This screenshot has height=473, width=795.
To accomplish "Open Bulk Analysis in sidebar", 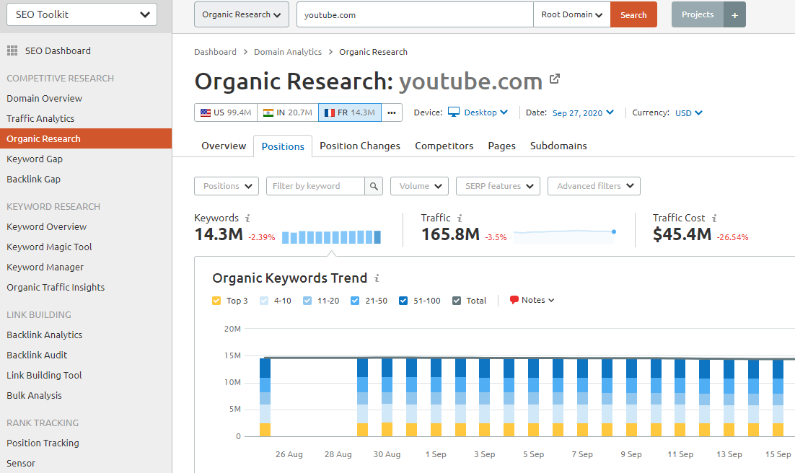I will pos(34,395).
